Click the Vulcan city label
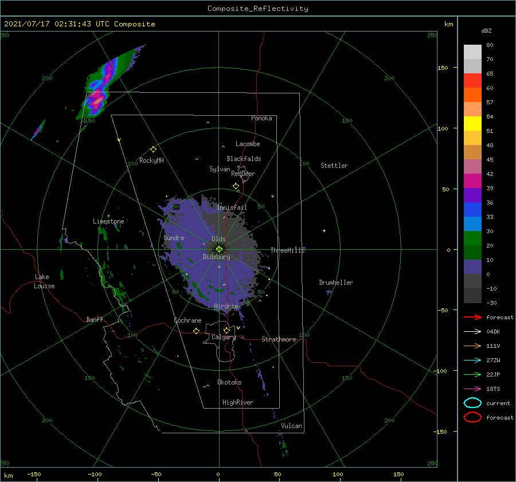The width and height of the screenshot is (516, 482). (292, 426)
